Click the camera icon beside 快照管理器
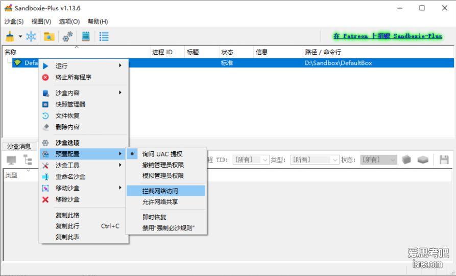 45,104
